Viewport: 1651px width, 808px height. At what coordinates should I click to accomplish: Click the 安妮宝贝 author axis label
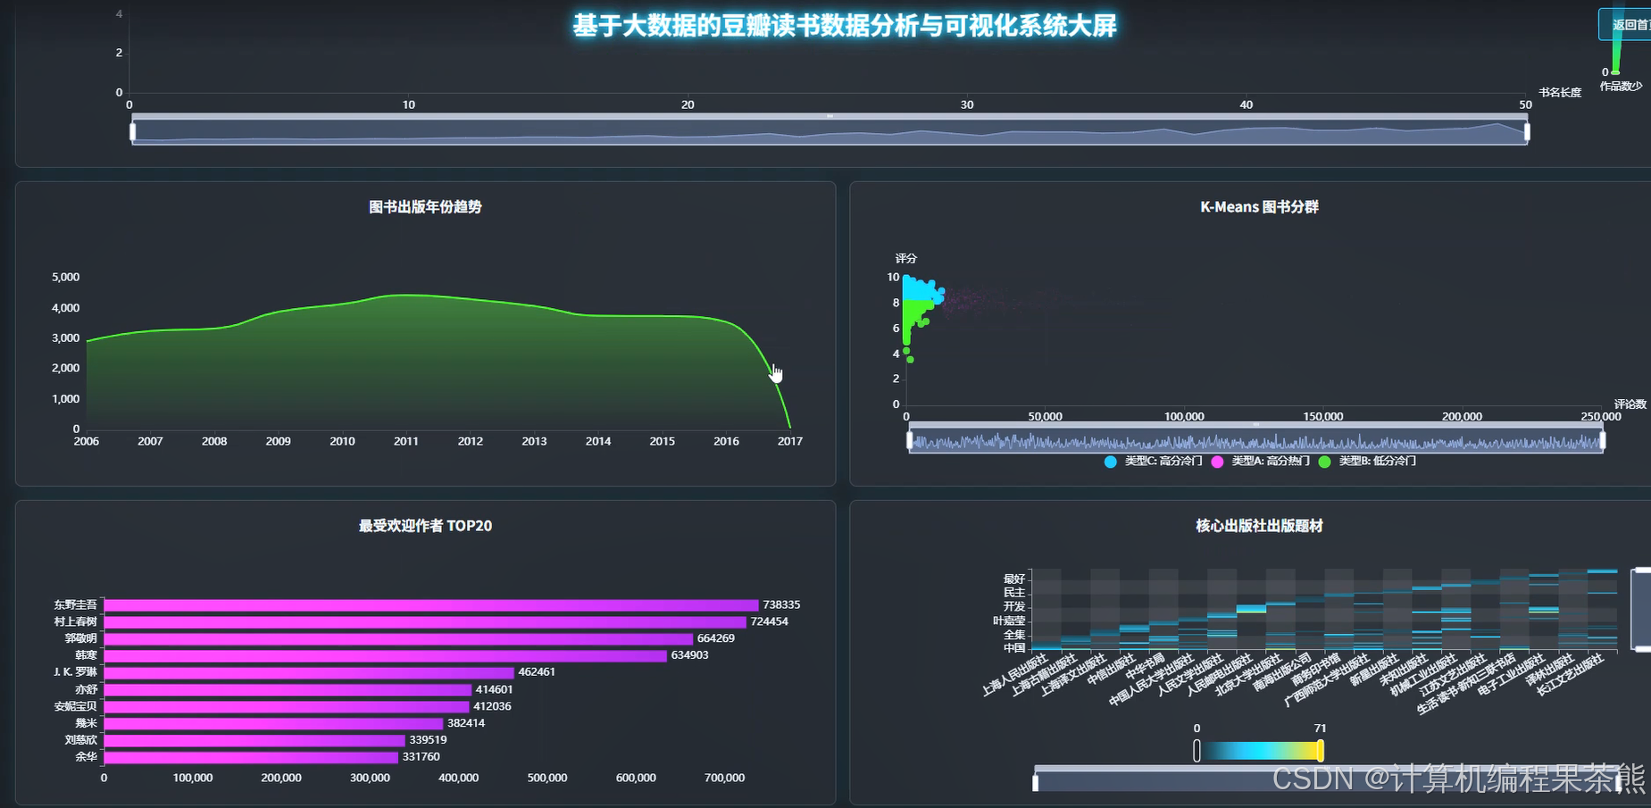coord(76,706)
